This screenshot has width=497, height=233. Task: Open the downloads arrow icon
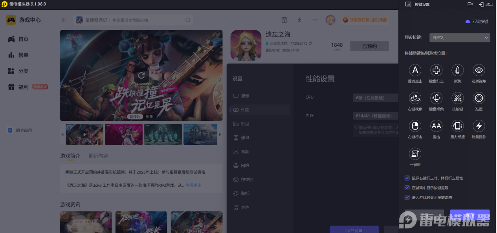pyautogui.click(x=299, y=20)
